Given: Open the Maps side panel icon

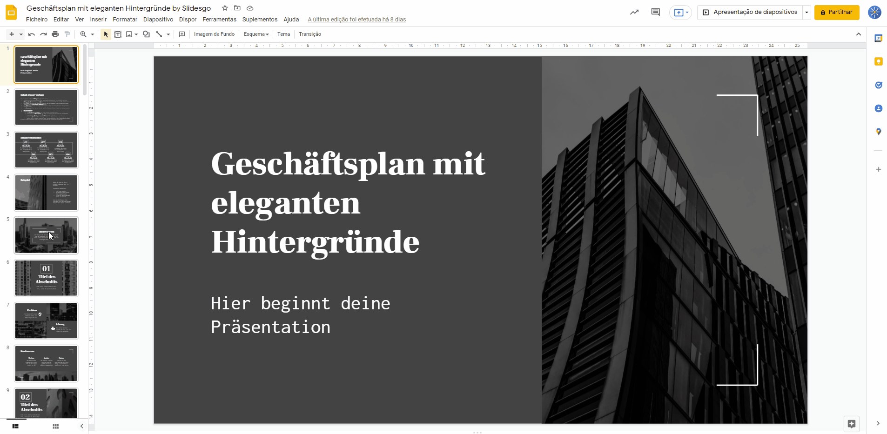Looking at the screenshot, I should click(878, 132).
